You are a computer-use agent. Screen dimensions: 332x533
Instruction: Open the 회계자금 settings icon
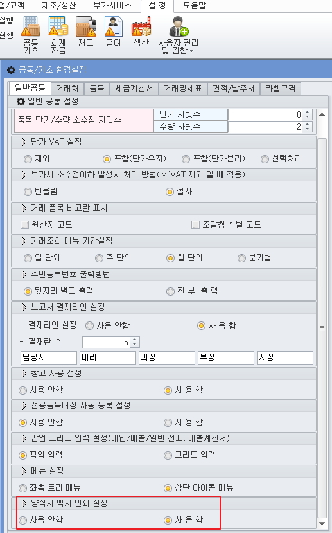[58, 35]
